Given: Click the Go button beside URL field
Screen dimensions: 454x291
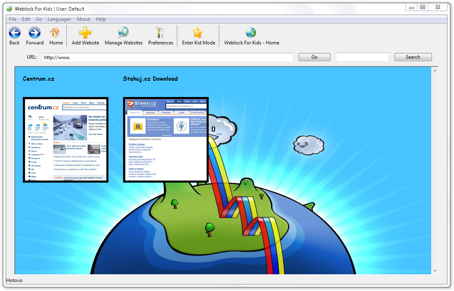Looking at the screenshot, I should (315, 57).
